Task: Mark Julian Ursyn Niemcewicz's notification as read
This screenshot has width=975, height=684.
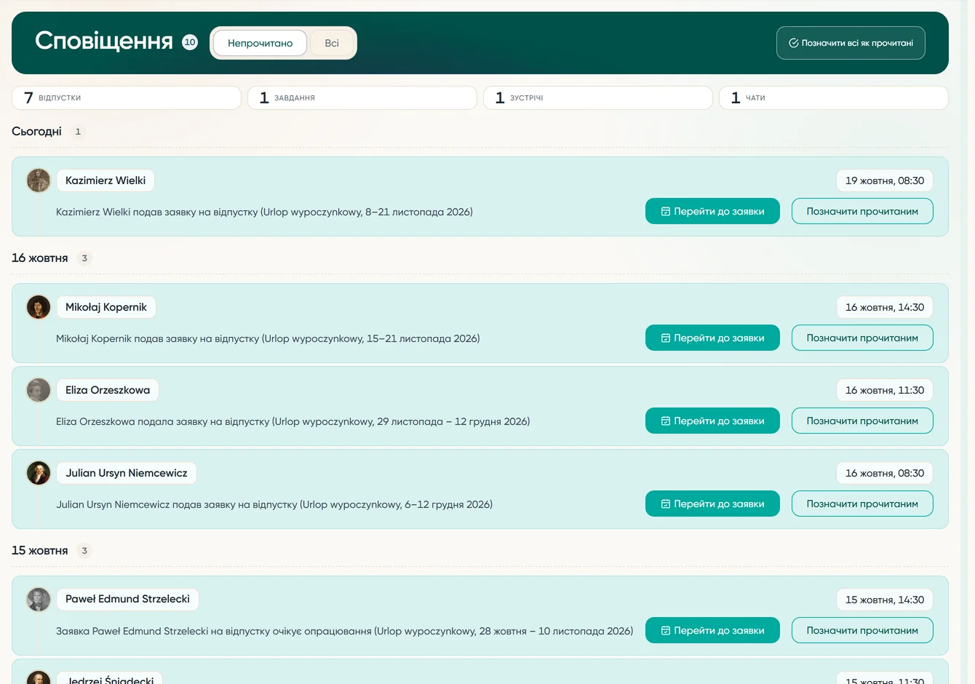Action: [862, 504]
